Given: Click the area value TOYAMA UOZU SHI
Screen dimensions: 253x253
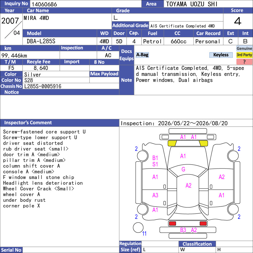Looking at the screenshot, I should point(192,4).
